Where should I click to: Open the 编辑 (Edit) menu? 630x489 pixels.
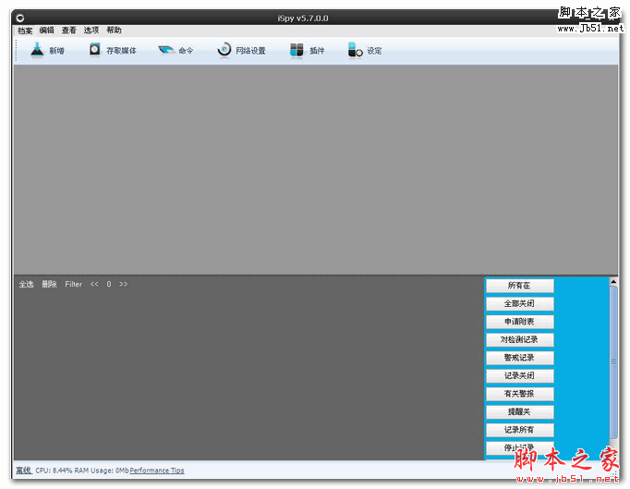(46, 31)
